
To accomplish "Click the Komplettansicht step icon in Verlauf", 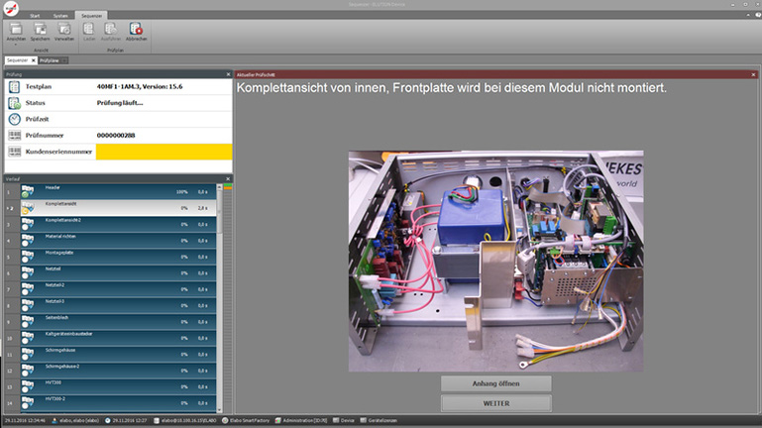I will (x=27, y=207).
